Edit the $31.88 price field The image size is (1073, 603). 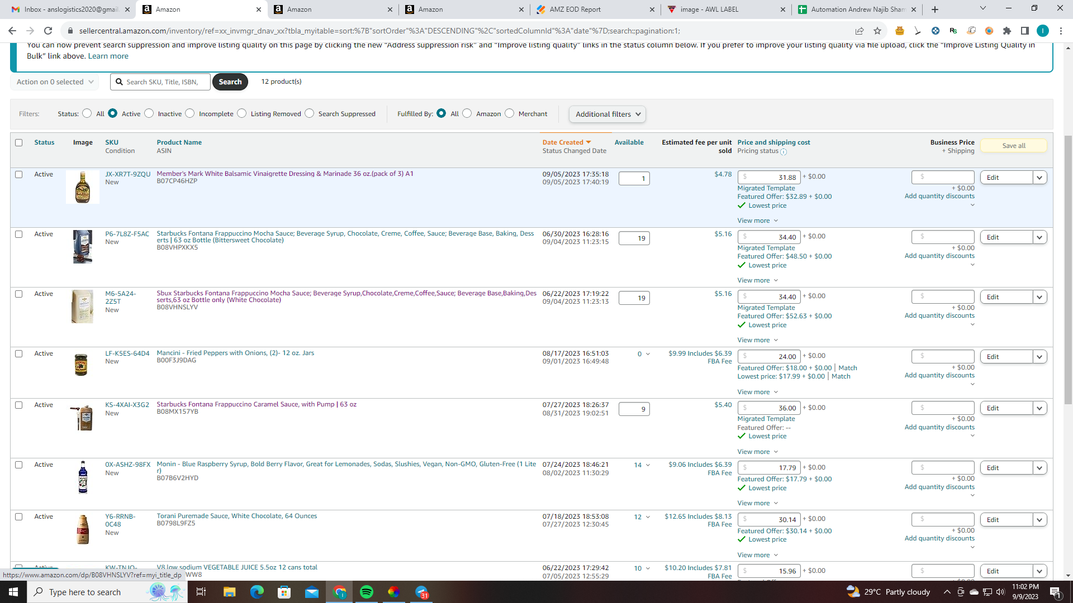coord(769,178)
